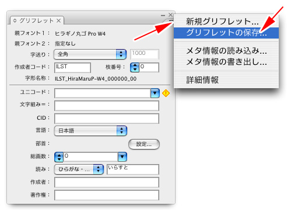Screen dimensions: 291x219
Task: Open the 読み type popup showing ひらがな
Action: (79, 169)
